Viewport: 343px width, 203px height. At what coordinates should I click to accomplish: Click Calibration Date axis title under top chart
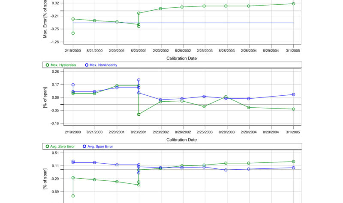coord(183,58)
